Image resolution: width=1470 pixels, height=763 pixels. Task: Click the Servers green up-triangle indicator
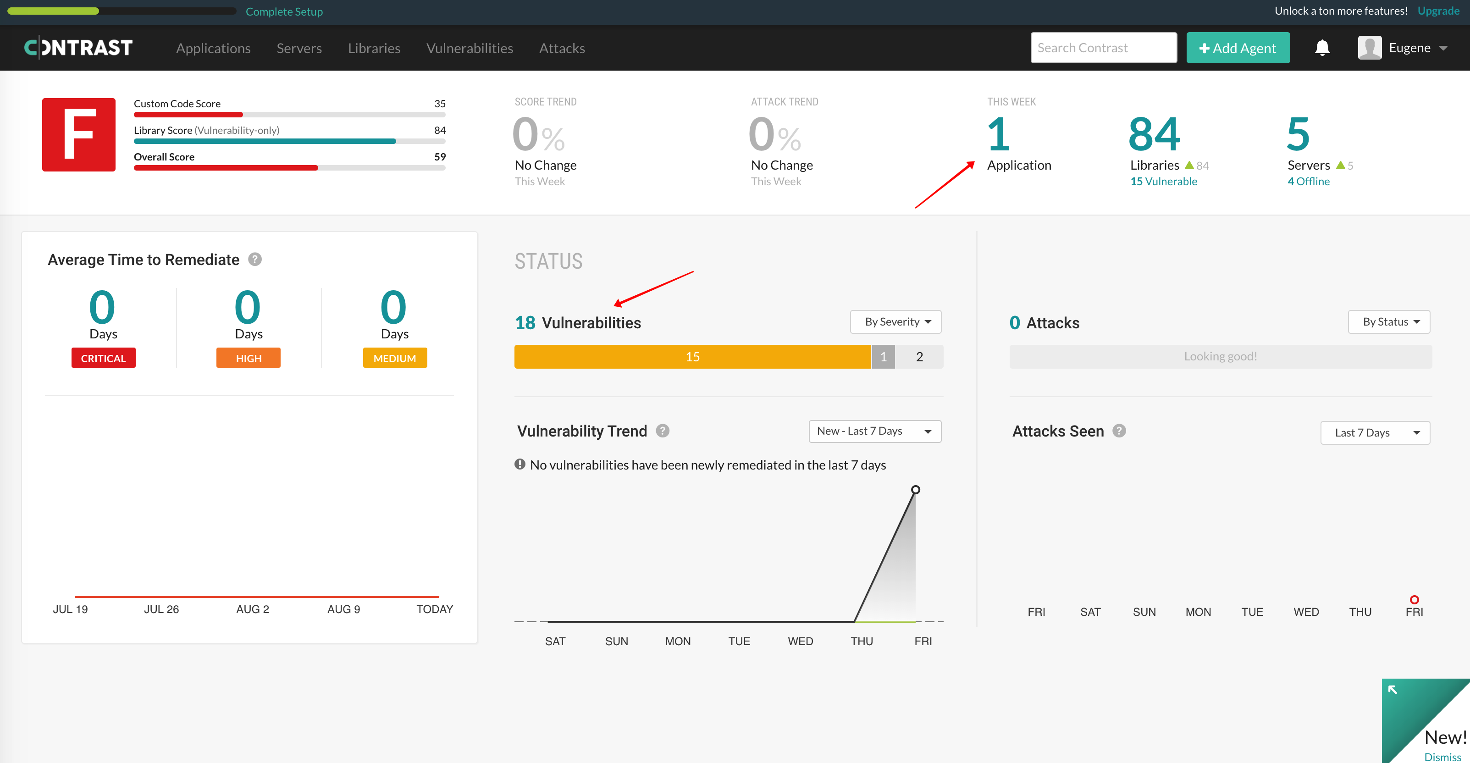[1340, 165]
